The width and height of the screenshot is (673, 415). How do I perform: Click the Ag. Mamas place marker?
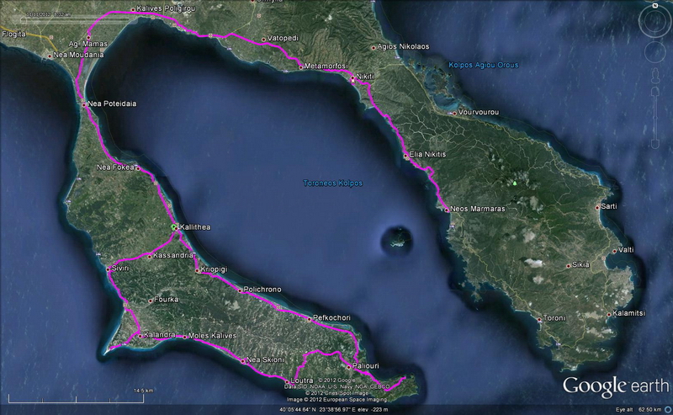pos(89,37)
